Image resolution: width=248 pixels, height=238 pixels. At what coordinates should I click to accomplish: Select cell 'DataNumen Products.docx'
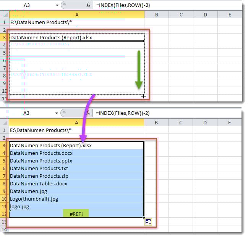coord(76,153)
